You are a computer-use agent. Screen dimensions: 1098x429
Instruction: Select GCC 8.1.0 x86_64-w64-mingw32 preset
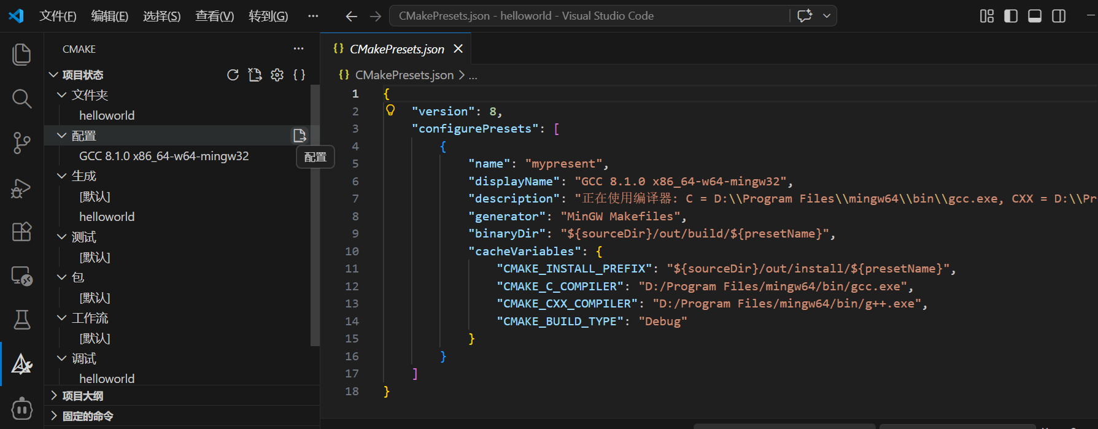[164, 156]
